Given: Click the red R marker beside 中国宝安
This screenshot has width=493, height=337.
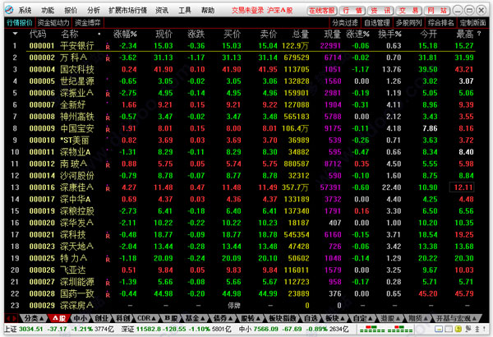Looking at the screenshot, I should [x=108, y=129].
